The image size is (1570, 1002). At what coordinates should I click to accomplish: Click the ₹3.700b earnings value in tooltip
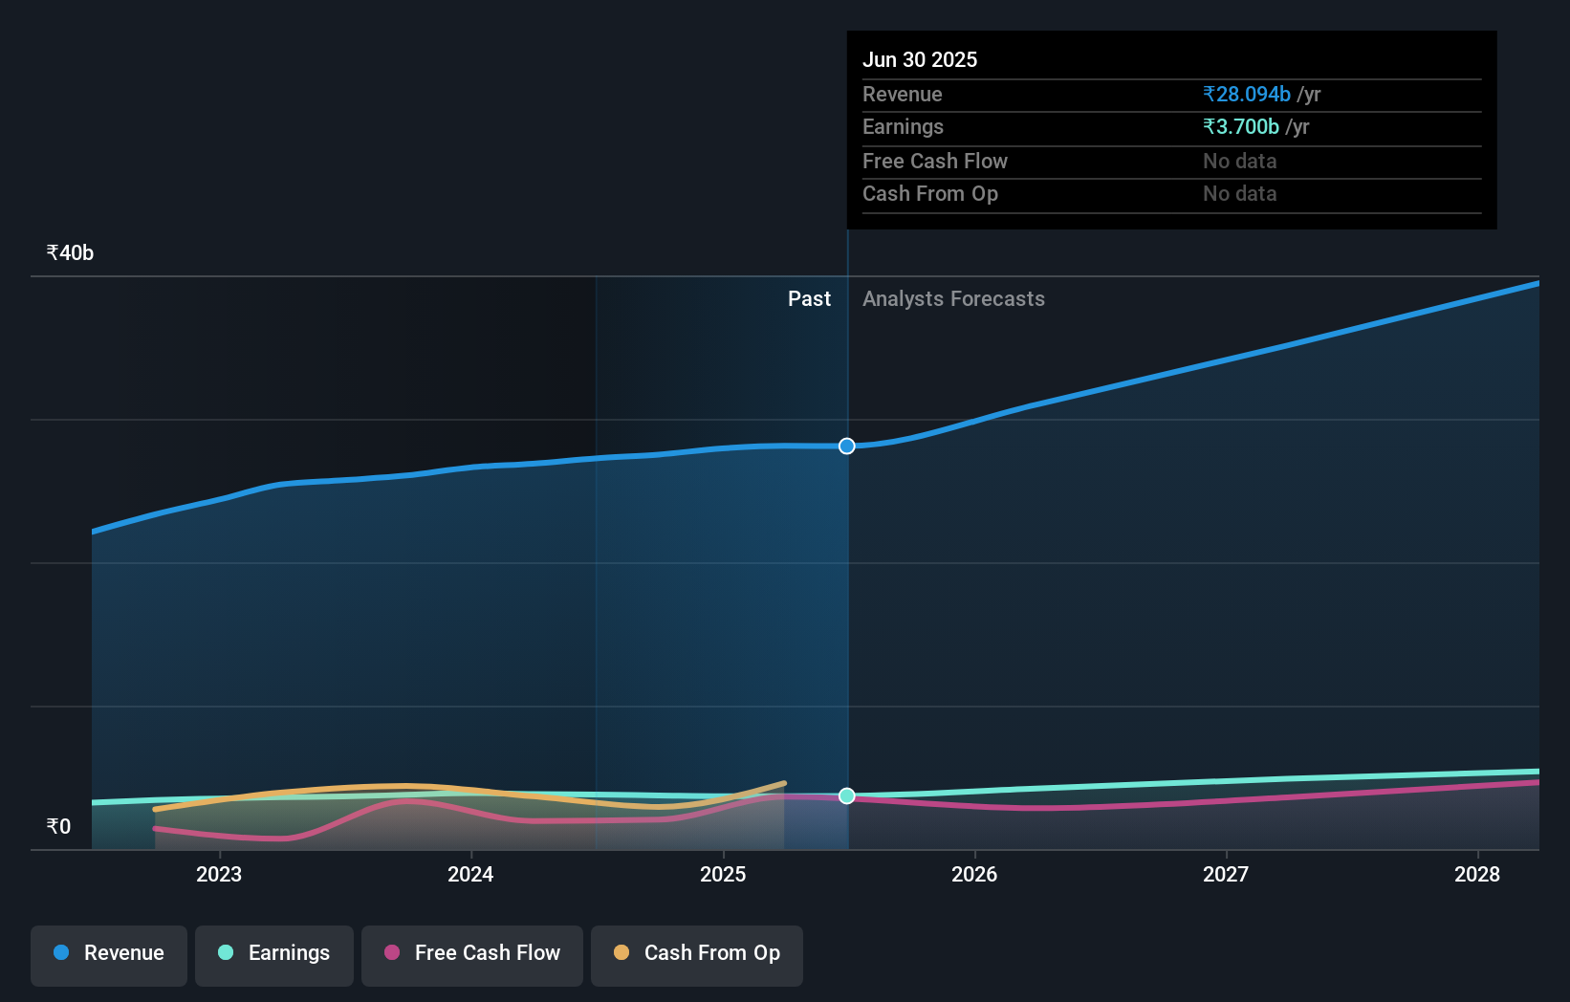tap(1241, 126)
